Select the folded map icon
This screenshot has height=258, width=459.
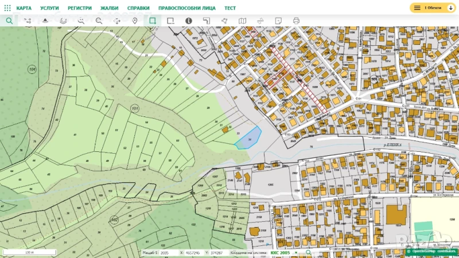(242, 21)
